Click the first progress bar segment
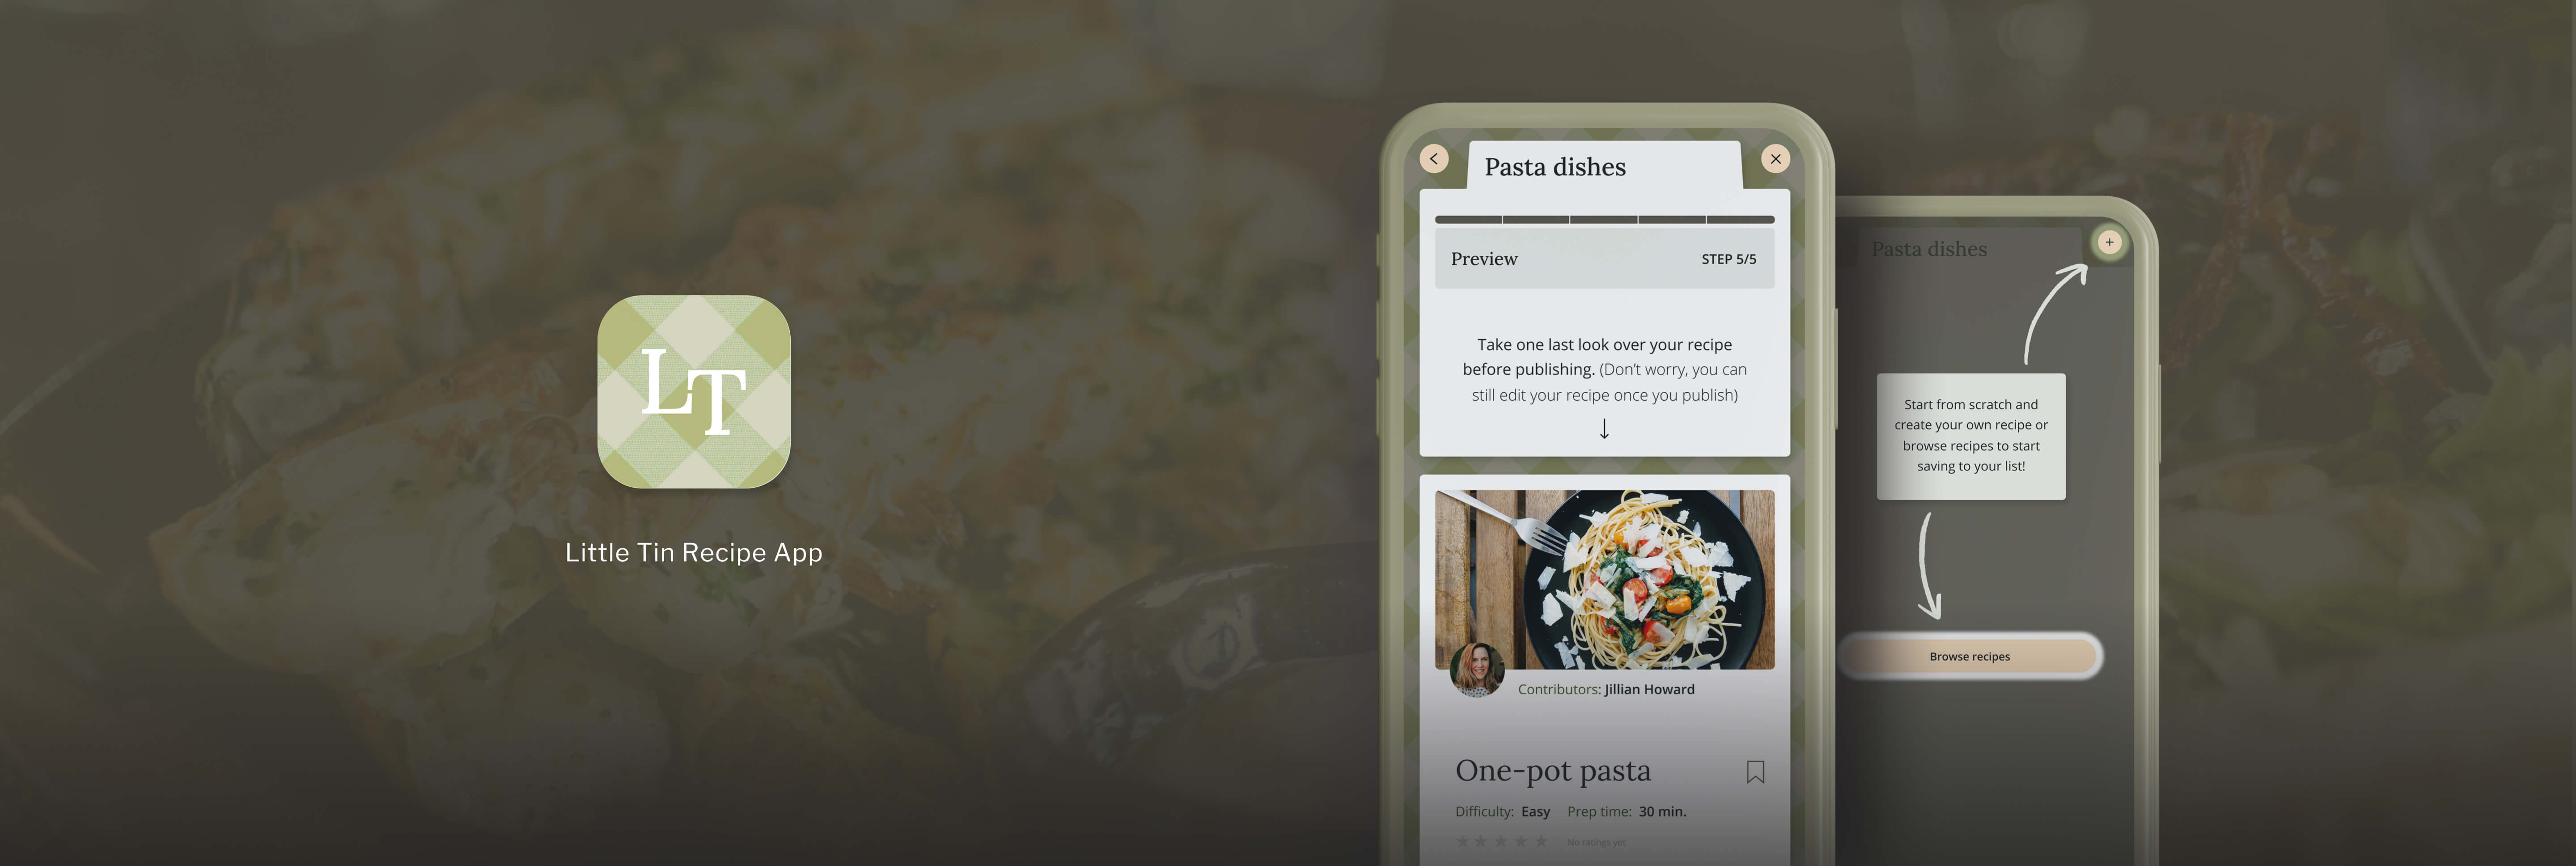This screenshot has height=866, width=2576. (x=1468, y=219)
